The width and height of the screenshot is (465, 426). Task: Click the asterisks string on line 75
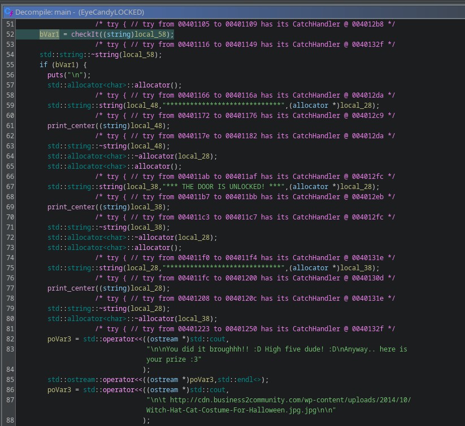[224, 268]
